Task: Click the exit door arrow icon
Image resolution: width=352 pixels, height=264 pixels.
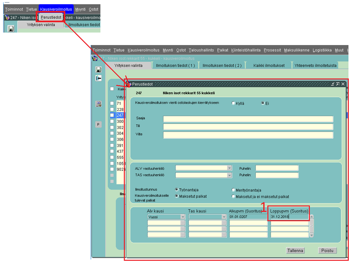Action: [98, 78]
